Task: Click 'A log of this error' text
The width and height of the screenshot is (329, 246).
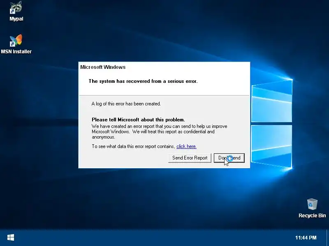Action: point(126,104)
